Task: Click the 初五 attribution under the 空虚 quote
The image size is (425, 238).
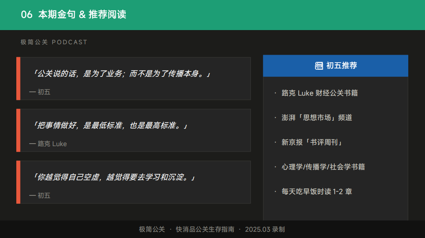Action: (x=40, y=195)
